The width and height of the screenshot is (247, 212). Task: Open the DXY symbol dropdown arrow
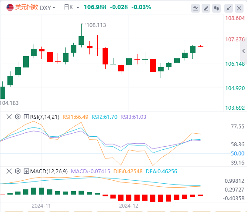click(54, 7)
